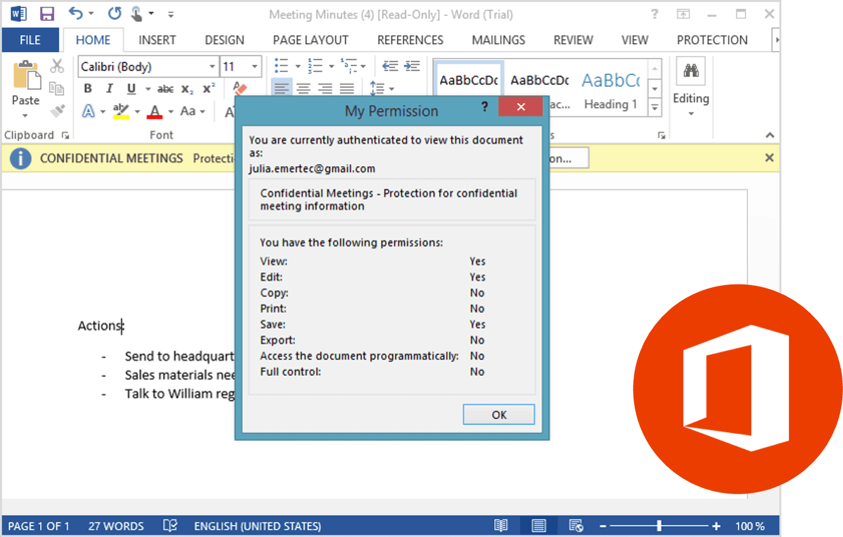Image resolution: width=843 pixels, height=537 pixels.
Task: Click the Center alignment icon
Action: (x=304, y=88)
